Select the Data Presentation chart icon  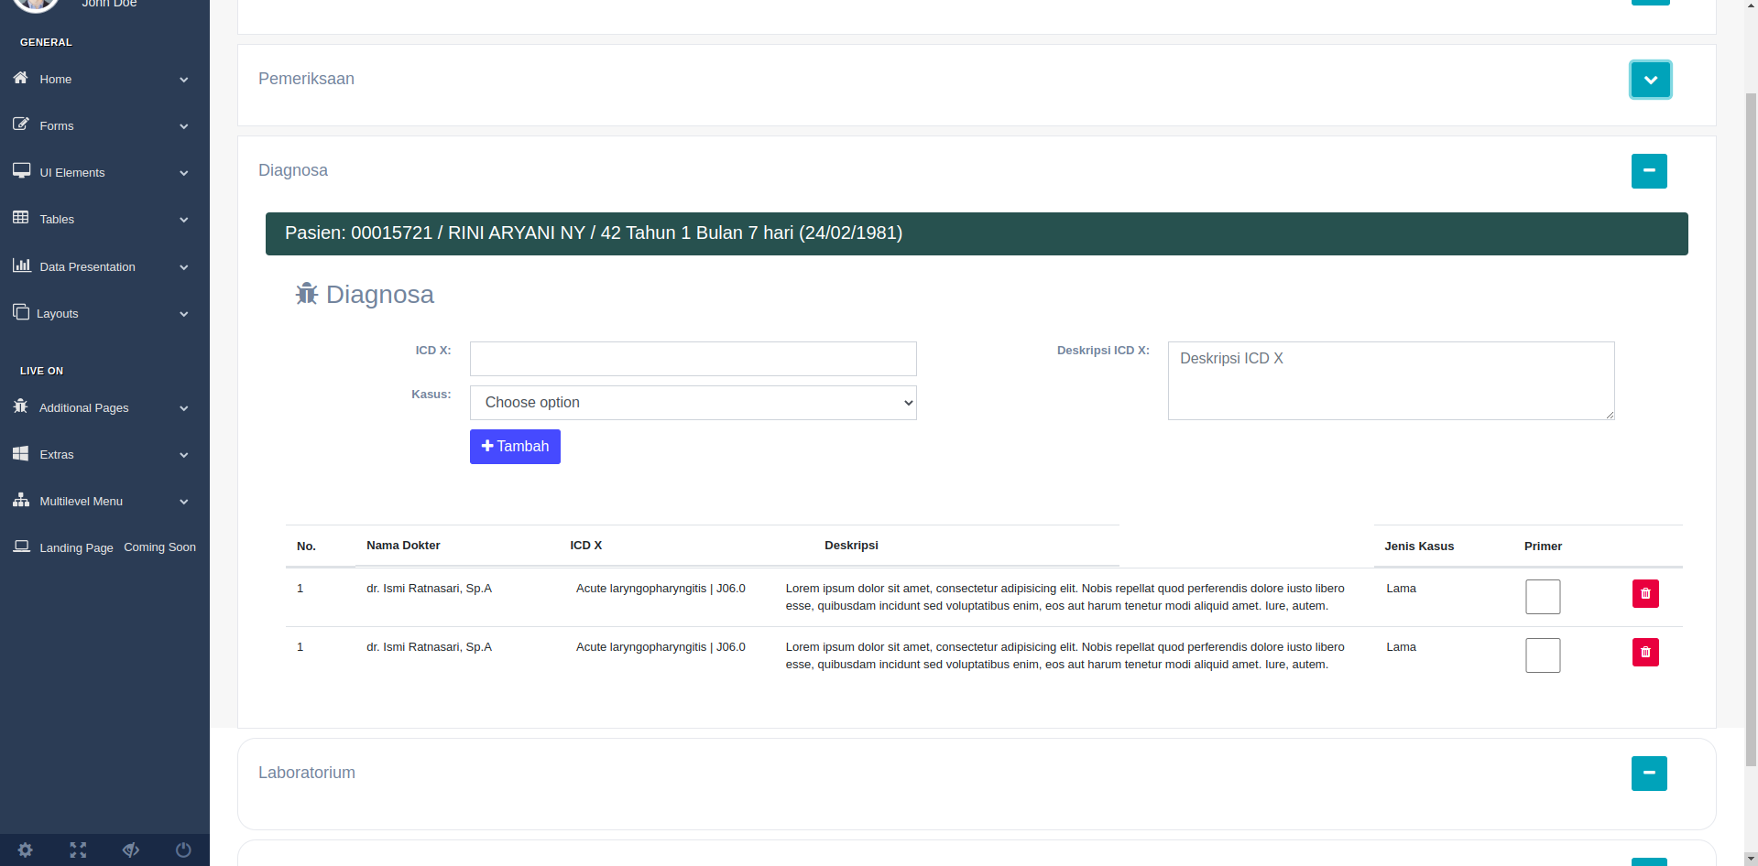tap(20, 265)
